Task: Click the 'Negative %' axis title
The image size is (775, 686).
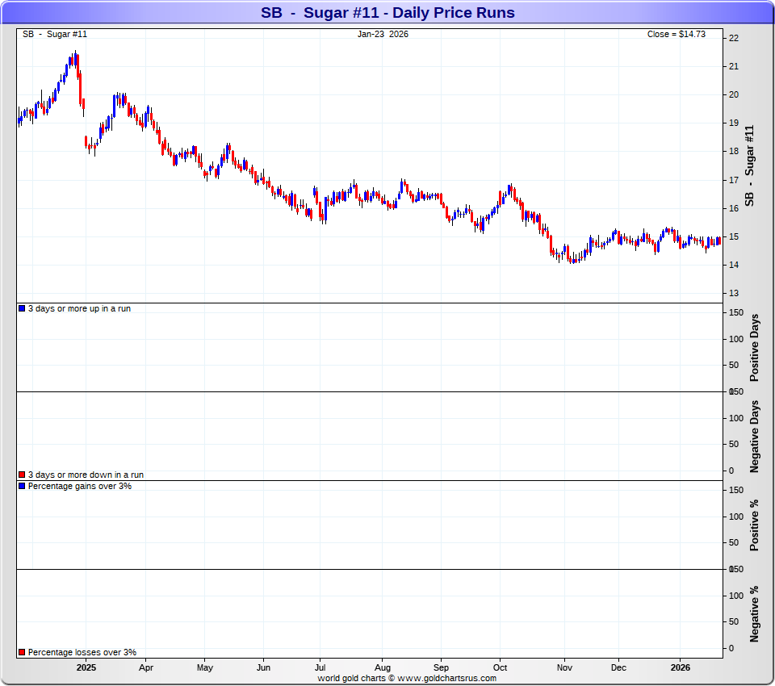Action: 755,614
